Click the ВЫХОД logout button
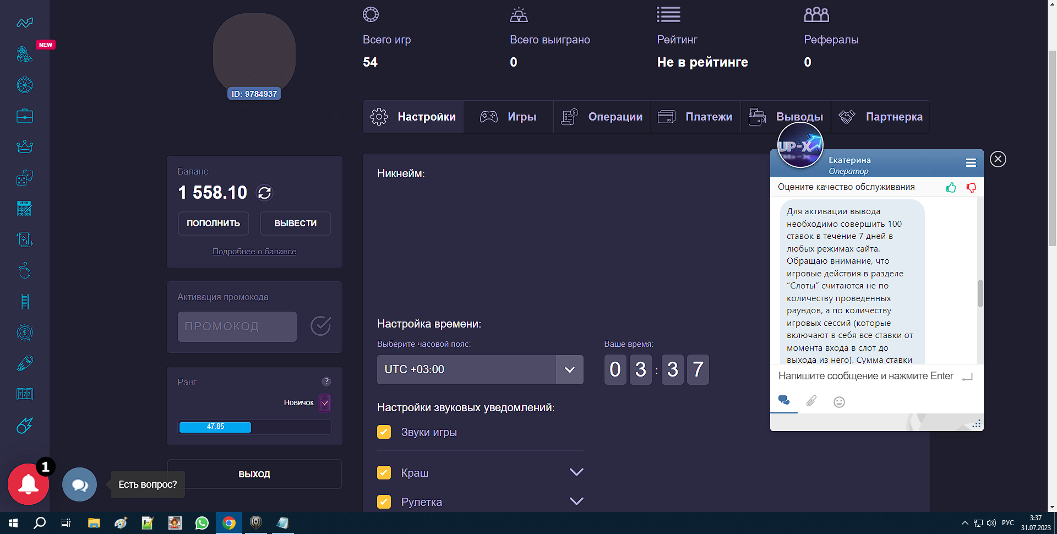1057x534 pixels. pyautogui.click(x=254, y=474)
